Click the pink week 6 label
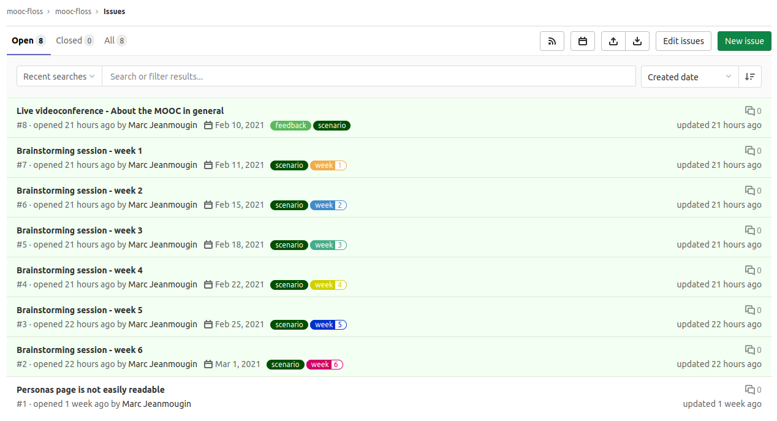Screen dimensions: 777x421 [x=324, y=365]
